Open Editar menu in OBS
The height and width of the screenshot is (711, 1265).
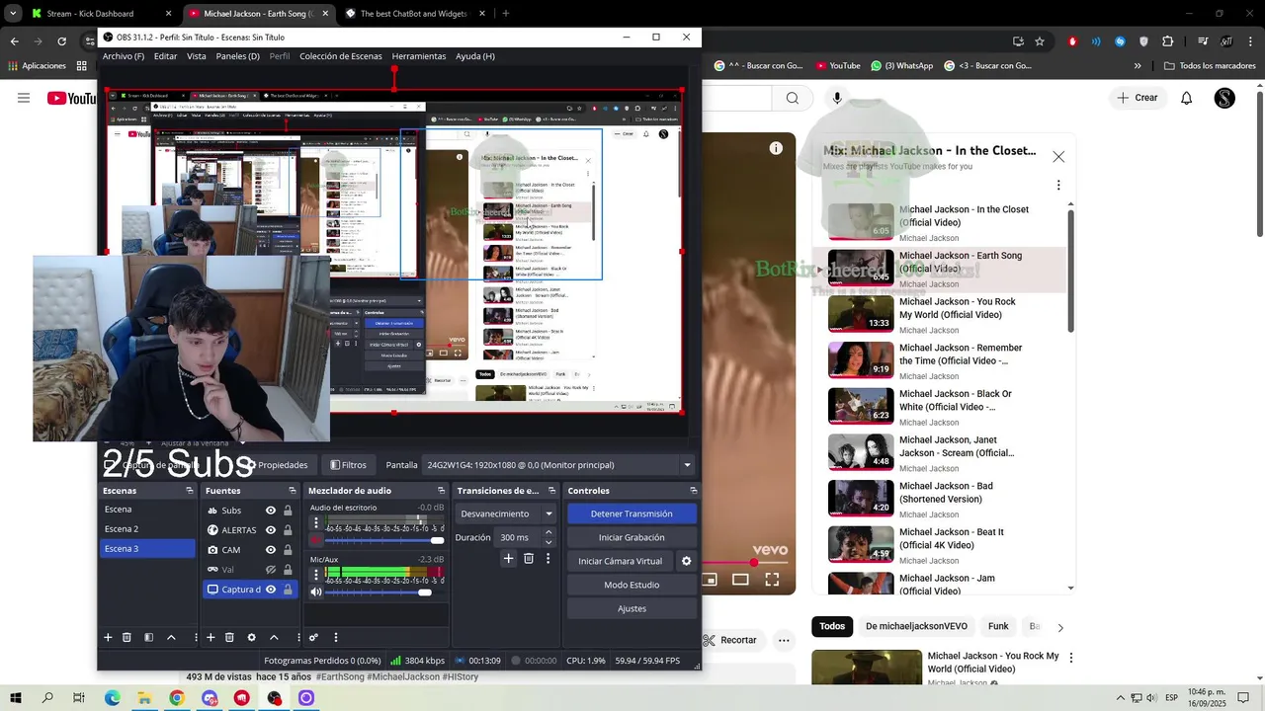pos(165,56)
